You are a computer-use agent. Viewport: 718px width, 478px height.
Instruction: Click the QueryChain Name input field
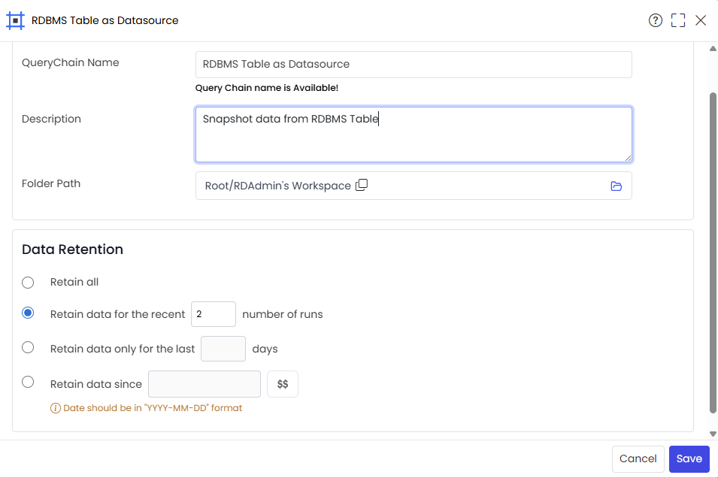414,65
